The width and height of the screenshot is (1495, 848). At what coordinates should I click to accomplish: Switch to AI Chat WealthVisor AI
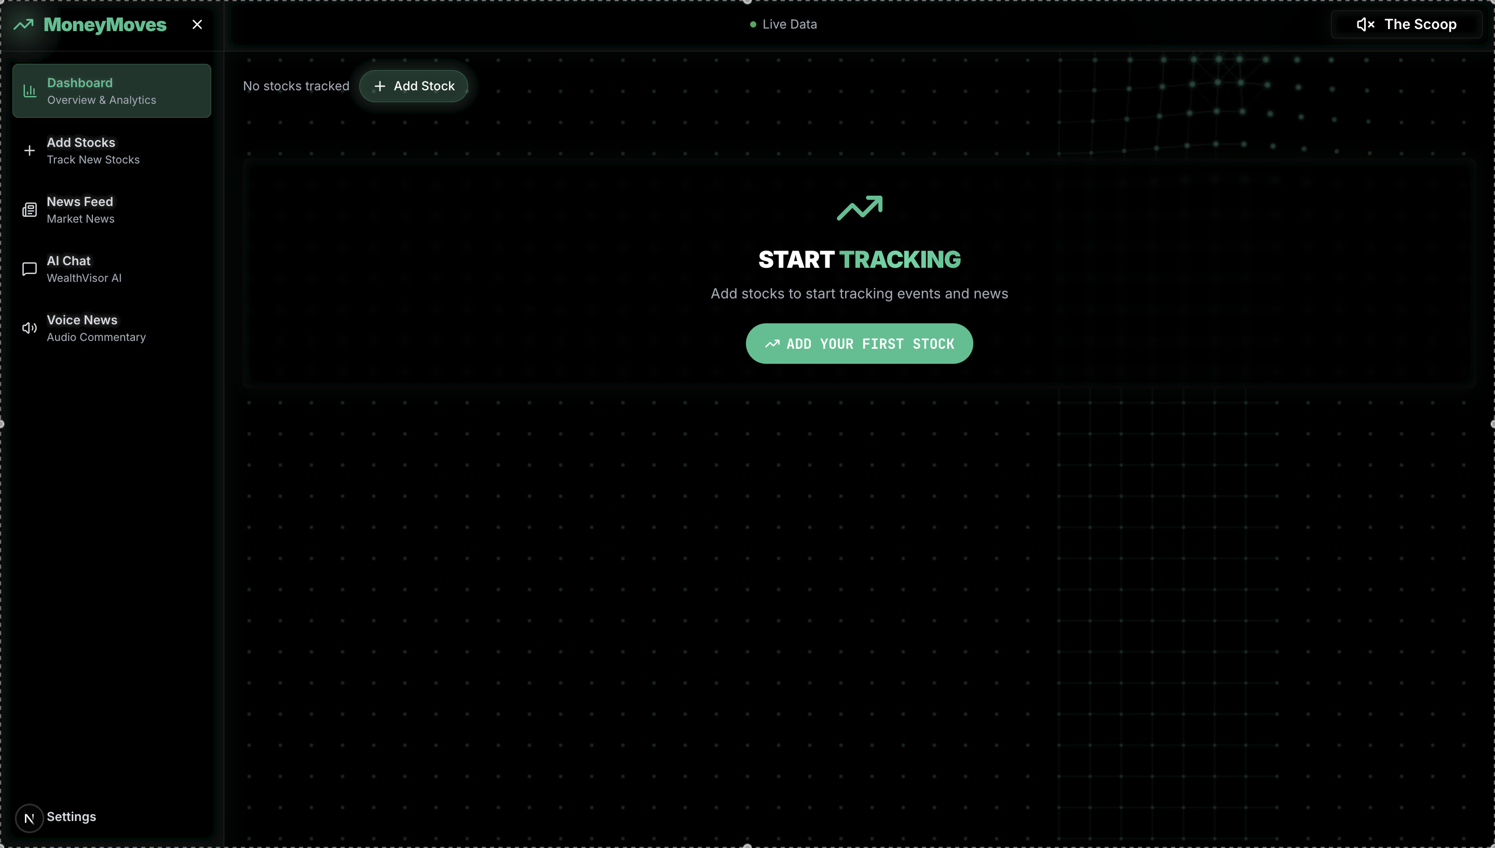(84, 269)
